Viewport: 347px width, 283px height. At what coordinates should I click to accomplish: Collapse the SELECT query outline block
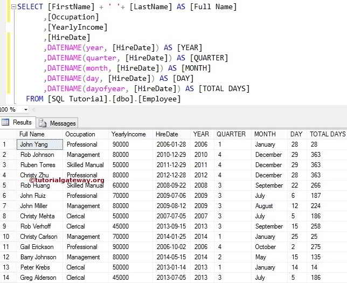(13, 7)
